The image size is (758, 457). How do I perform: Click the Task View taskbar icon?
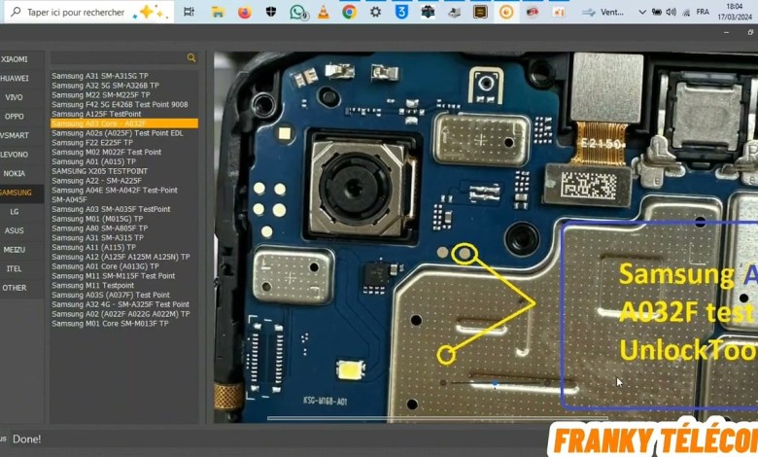(x=189, y=12)
